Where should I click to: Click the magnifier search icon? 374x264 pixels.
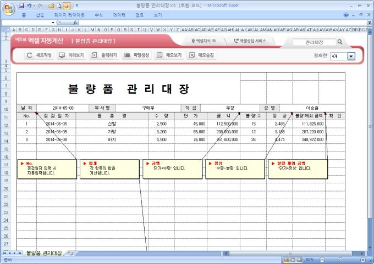[340, 42]
